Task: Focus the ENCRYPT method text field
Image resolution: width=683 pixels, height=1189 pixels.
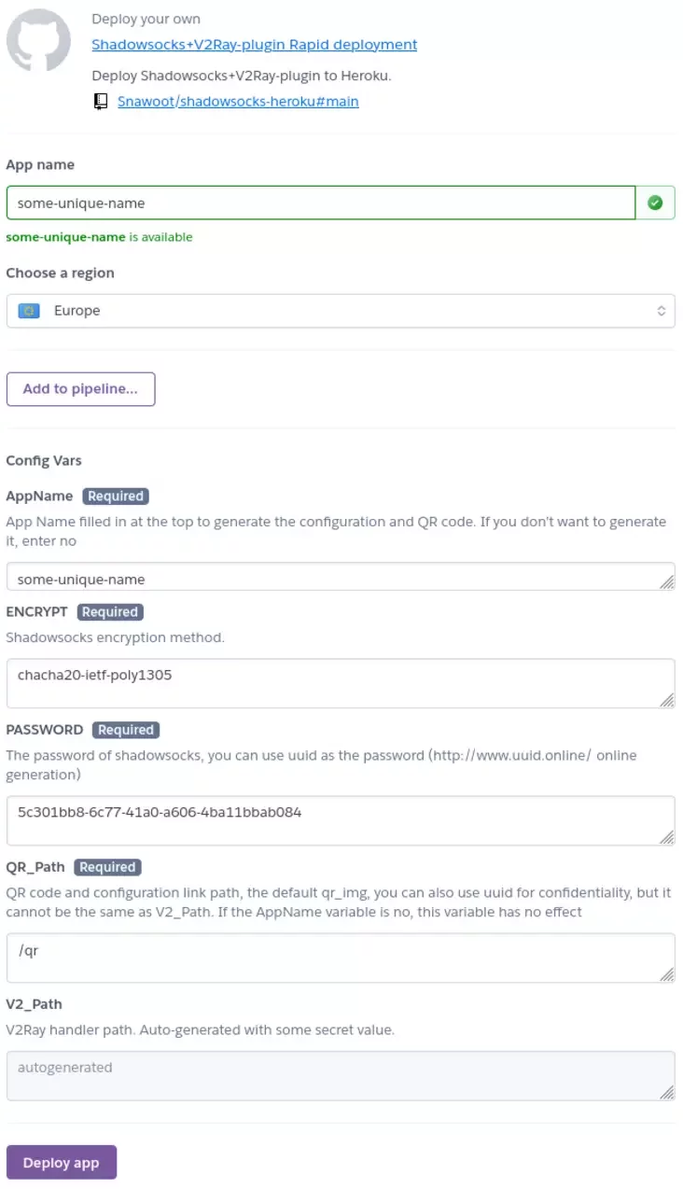Action: 341,683
